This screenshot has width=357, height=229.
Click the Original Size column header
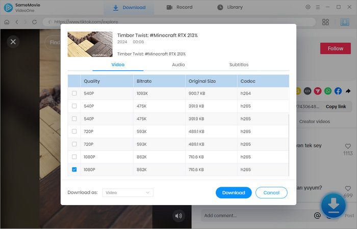(x=211, y=81)
